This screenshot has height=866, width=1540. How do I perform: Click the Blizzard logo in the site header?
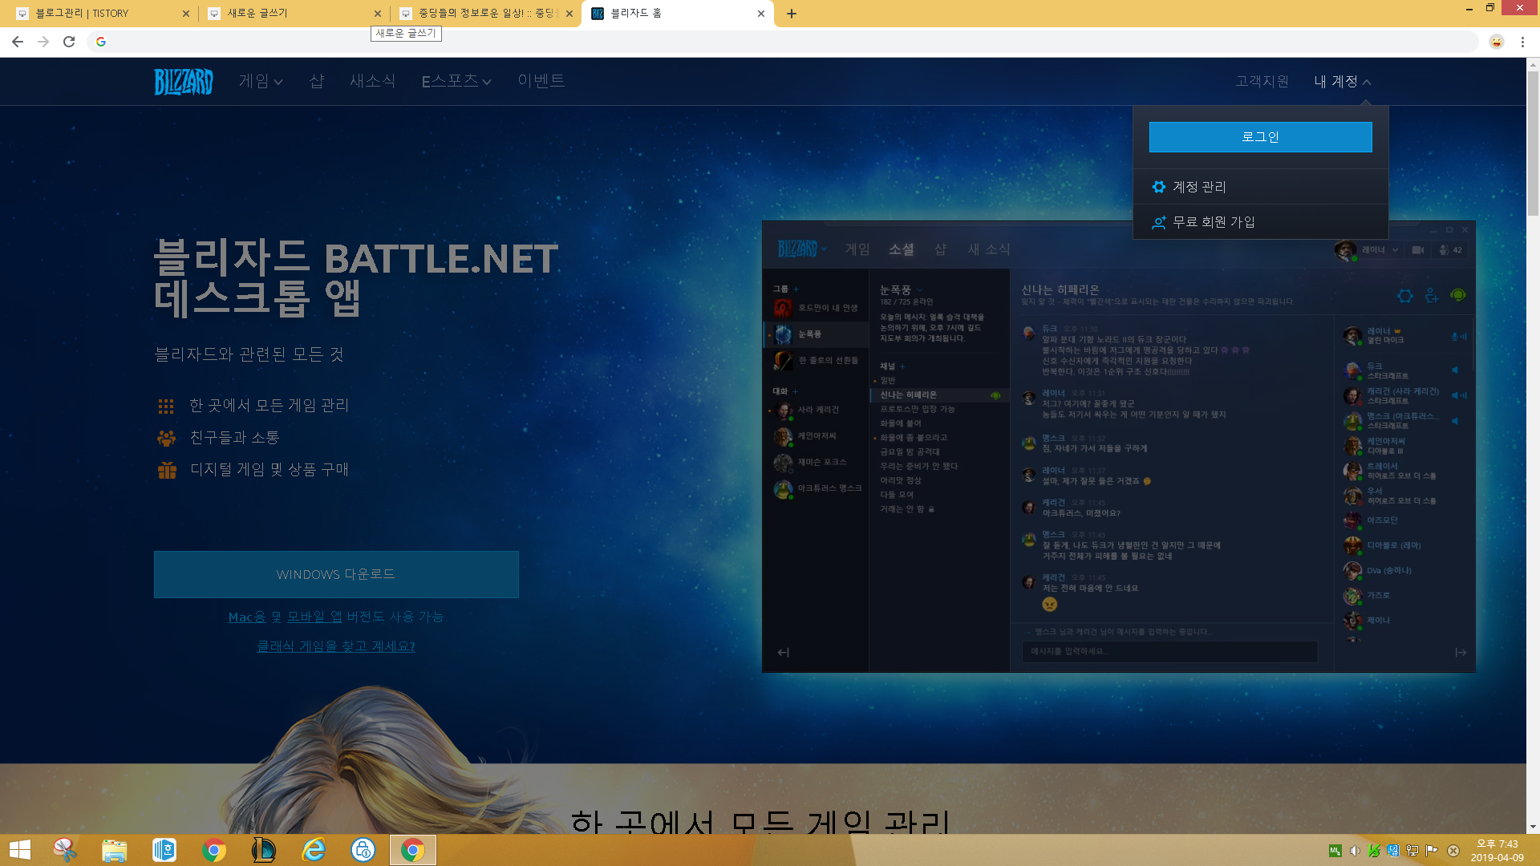point(184,81)
